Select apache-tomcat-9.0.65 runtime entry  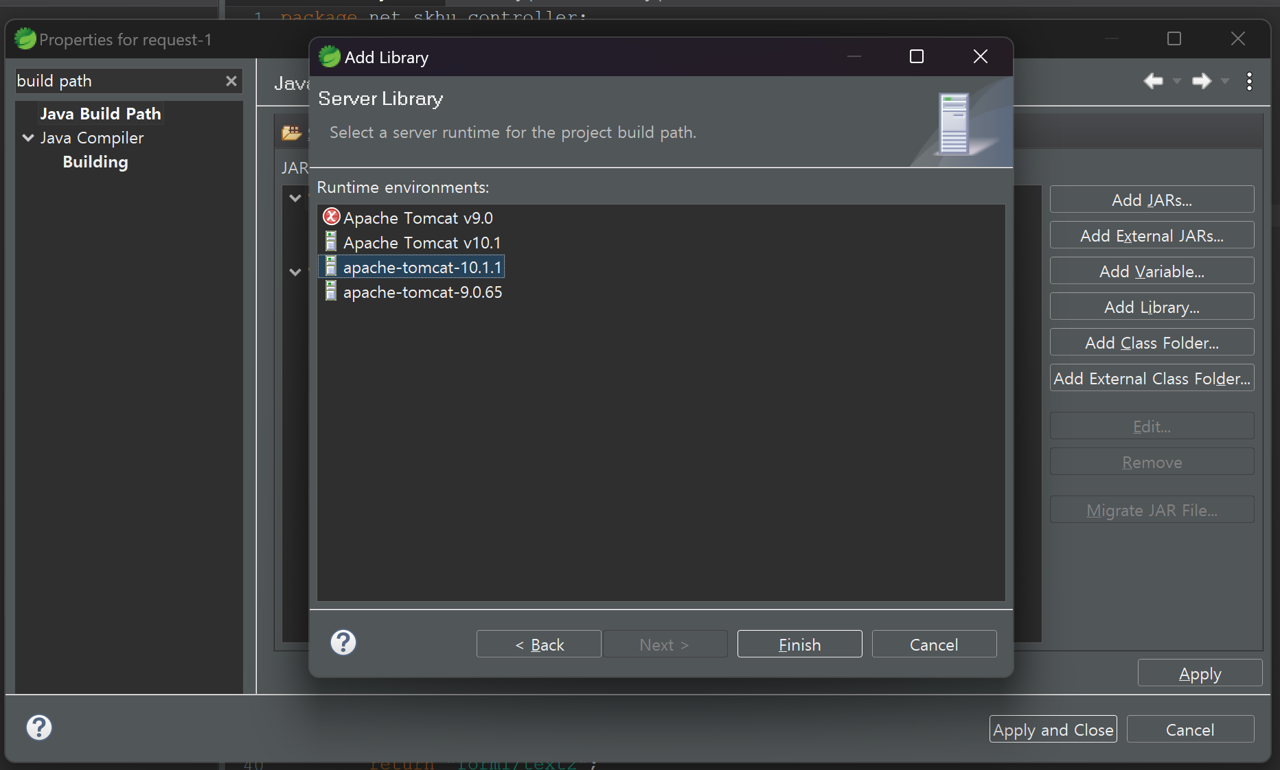pyautogui.click(x=422, y=292)
